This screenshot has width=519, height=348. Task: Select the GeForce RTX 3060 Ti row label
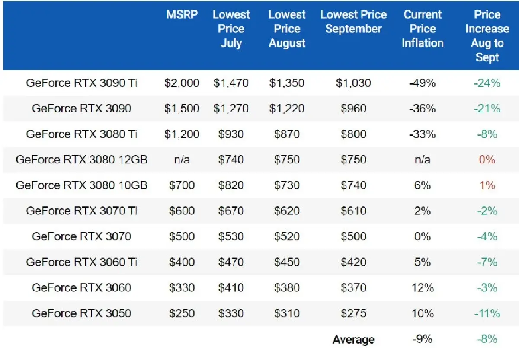(82, 262)
